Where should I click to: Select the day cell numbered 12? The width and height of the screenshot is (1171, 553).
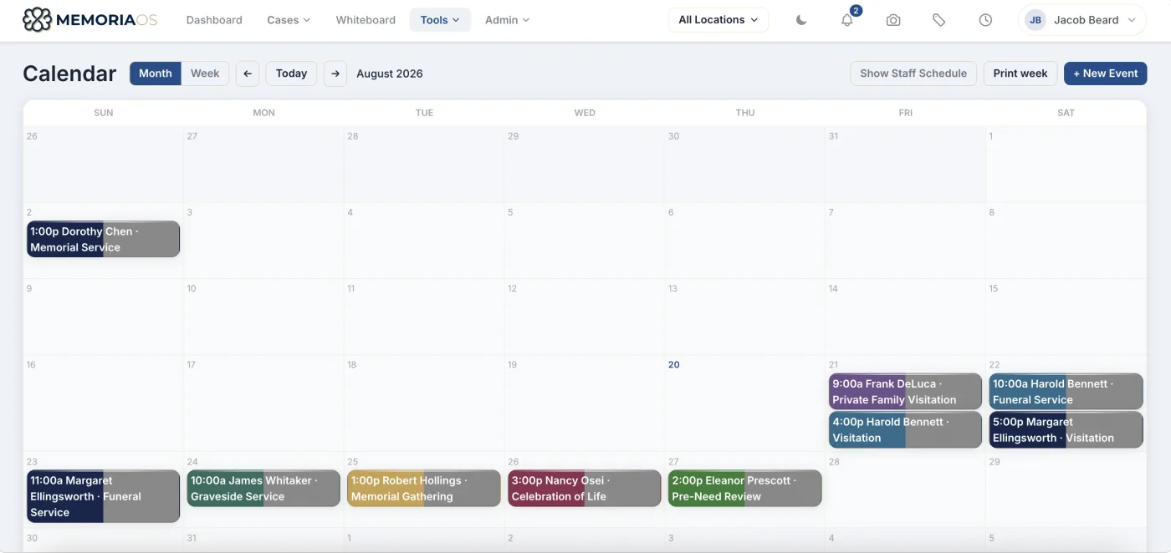[585, 317]
